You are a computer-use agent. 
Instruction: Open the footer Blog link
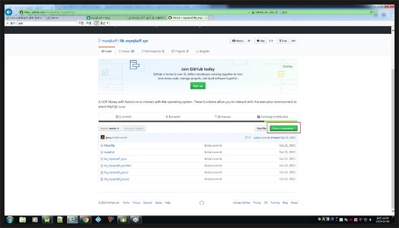(285, 203)
